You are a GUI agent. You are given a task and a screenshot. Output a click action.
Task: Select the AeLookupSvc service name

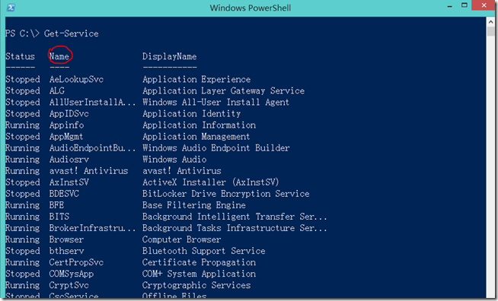pos(77,79)
